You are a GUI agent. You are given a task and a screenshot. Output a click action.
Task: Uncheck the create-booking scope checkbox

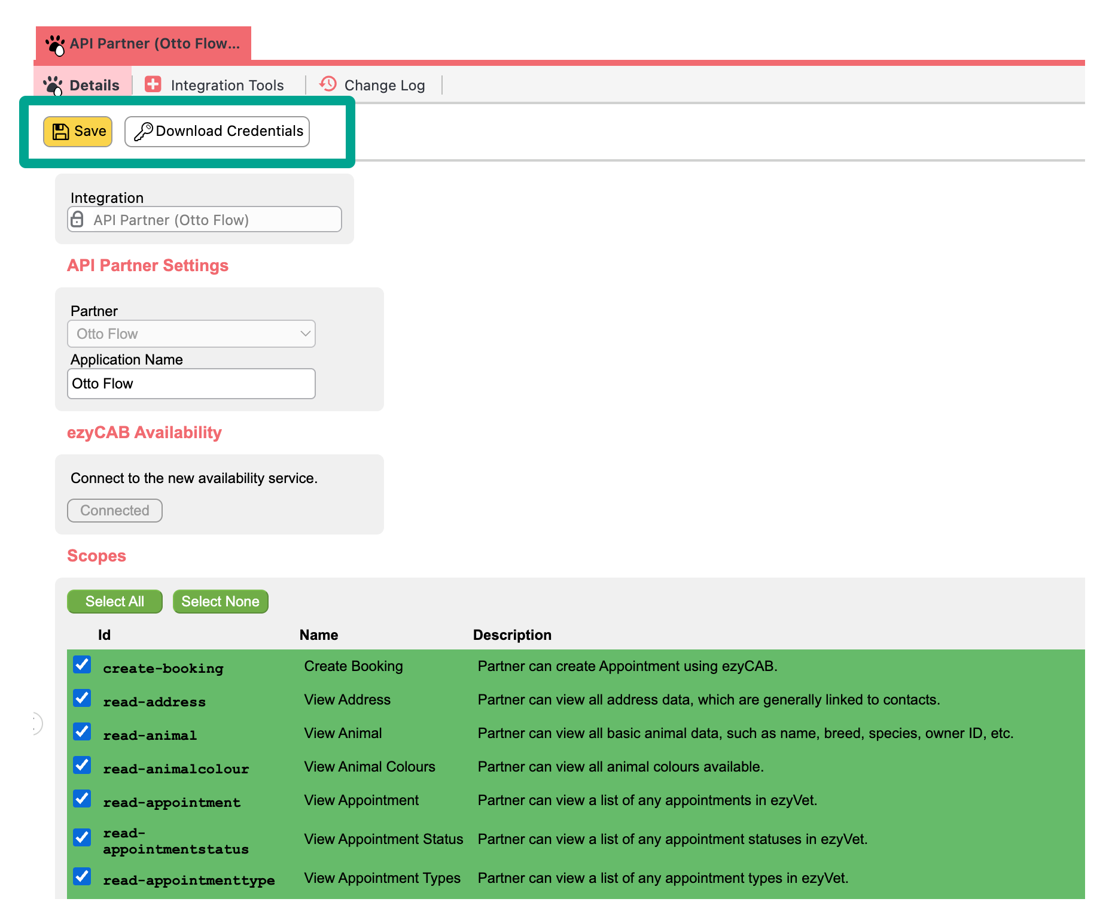tap(82, 665)
